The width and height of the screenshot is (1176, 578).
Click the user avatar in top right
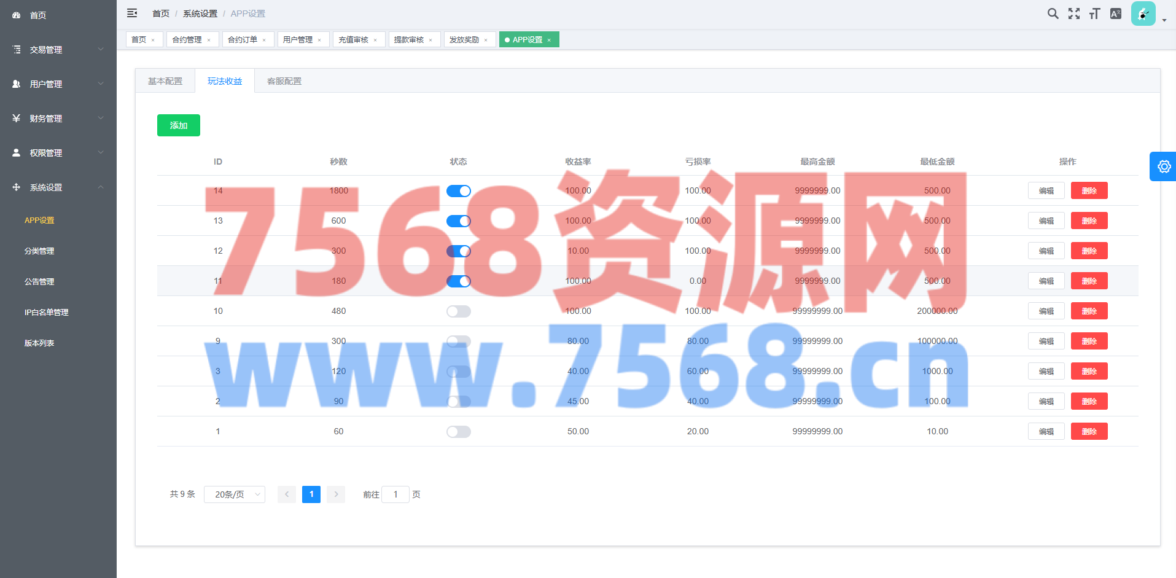click(x=1143, y=14)
